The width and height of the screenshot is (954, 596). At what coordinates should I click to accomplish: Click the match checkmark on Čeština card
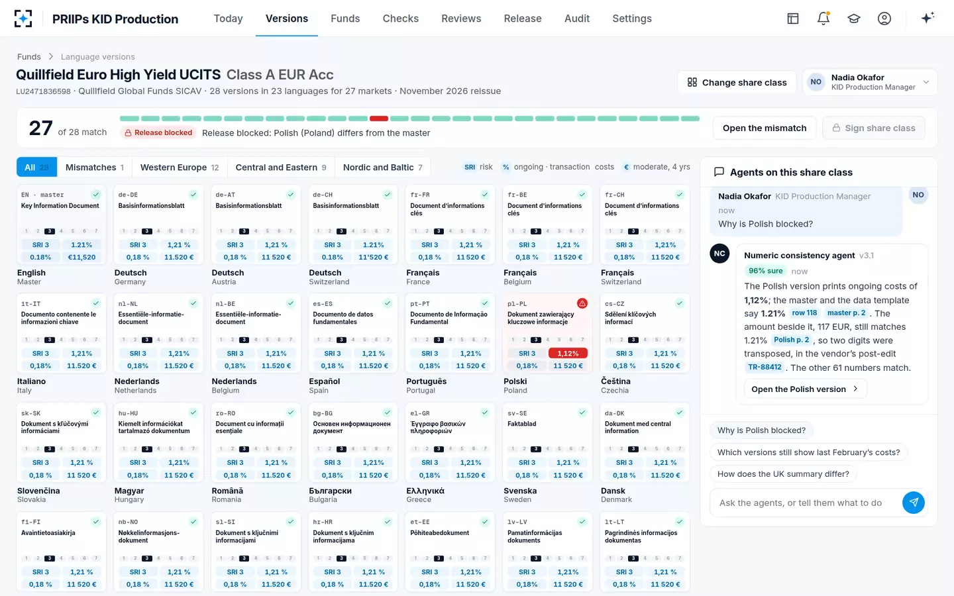(x=680, y=303)
